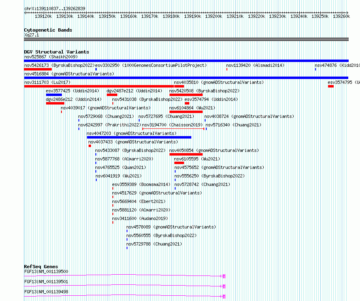Click the nsv525867 (Shaikh2009) variant label
The height and width of the screenshot is (301, 360).
pos(51,57)
